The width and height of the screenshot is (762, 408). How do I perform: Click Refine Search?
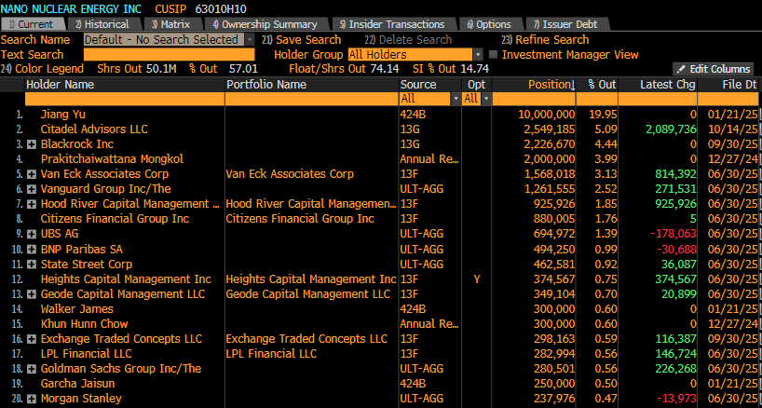point(545,40)
